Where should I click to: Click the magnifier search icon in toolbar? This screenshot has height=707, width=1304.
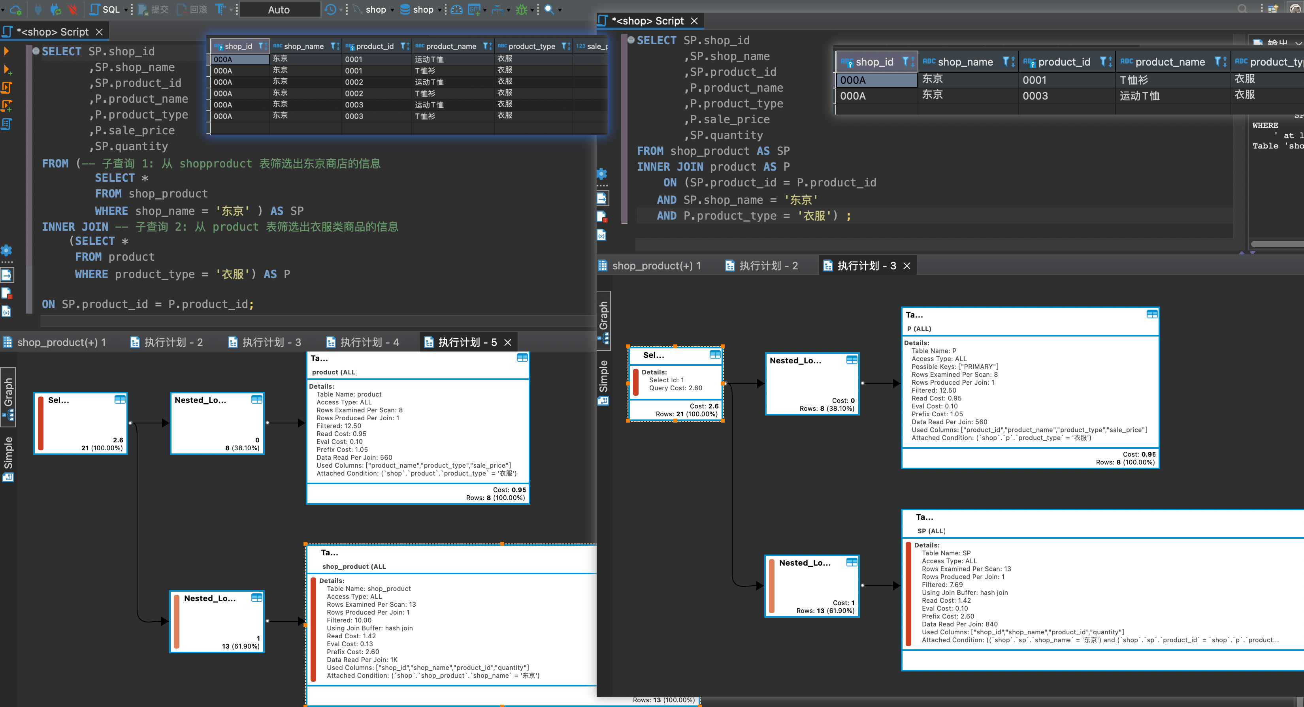549,9
